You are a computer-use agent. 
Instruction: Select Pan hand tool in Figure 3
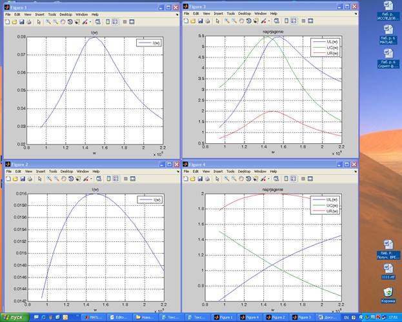click(x=241, y=21)
